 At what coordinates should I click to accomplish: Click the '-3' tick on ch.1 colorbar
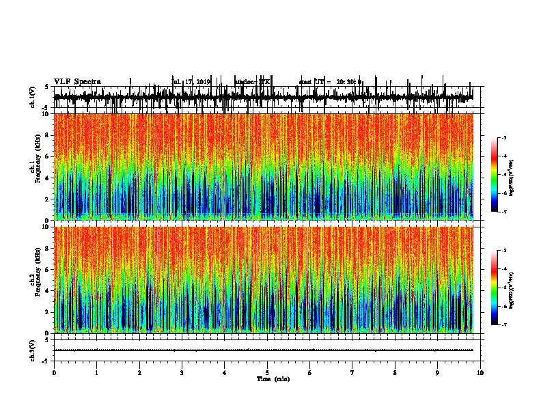click(503, 137)
